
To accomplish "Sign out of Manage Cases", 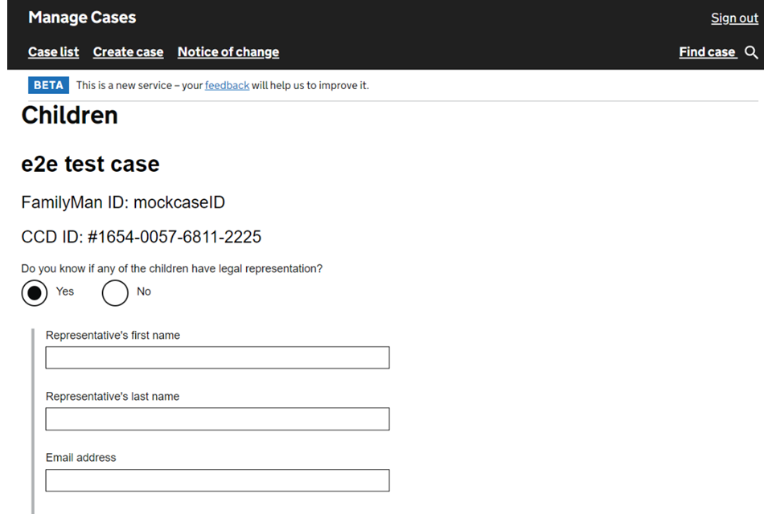I will point(734,18).
